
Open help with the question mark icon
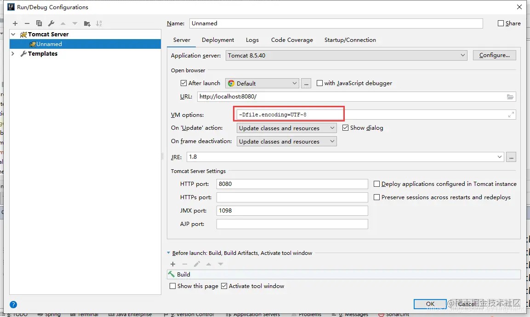click(x=13, y=305)
